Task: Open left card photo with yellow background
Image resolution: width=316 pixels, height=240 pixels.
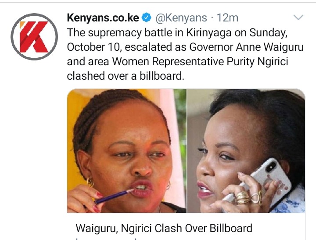Action: point(127,151)
